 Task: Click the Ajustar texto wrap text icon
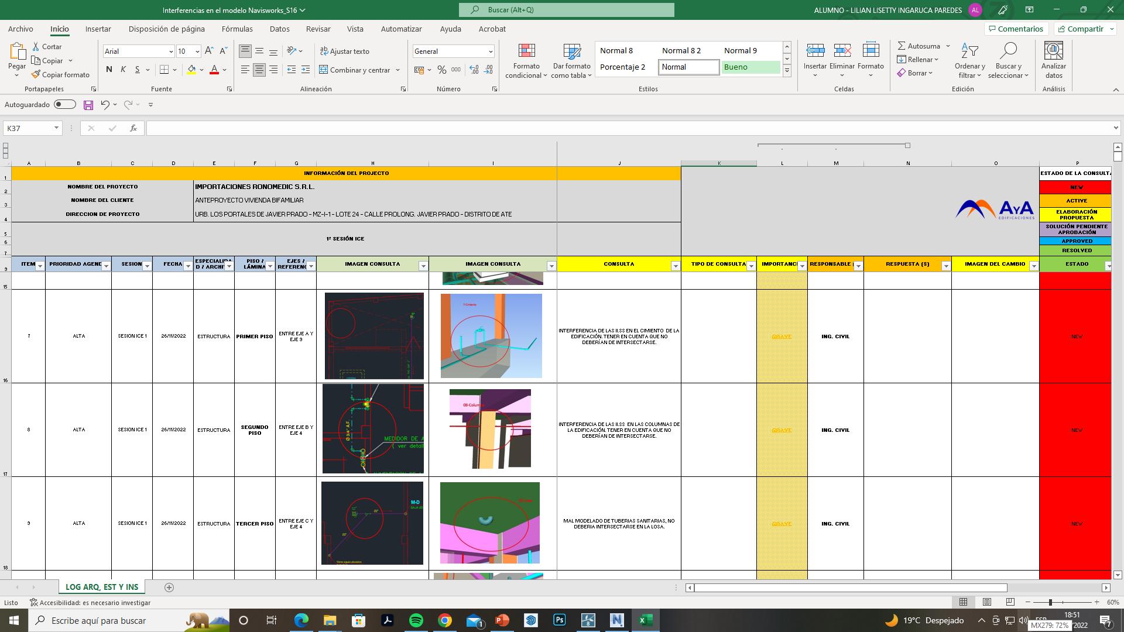(324, 51)
